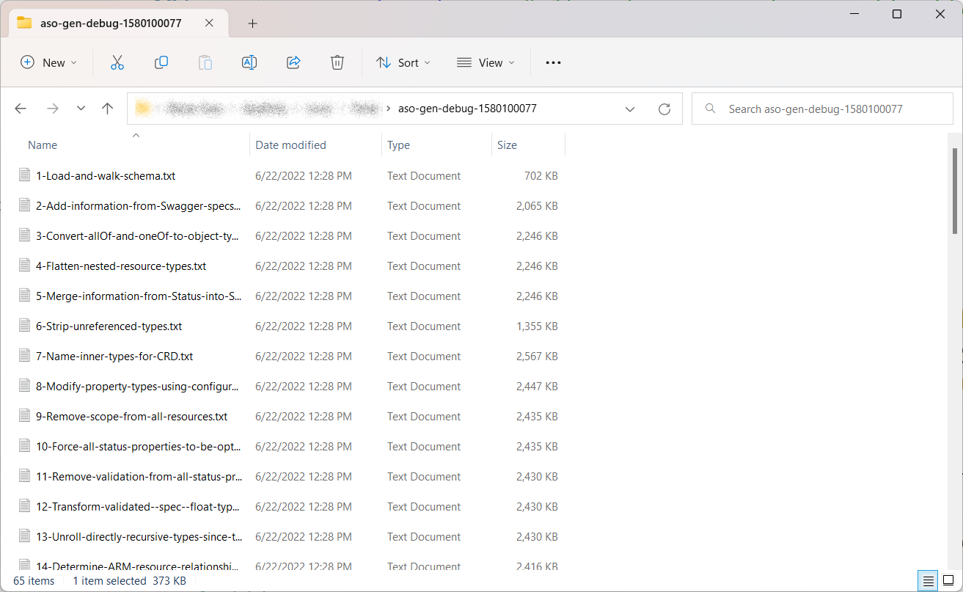
Task: Expand address bar history dropdown
Action: pyautogui.click(x=630, y=109)
